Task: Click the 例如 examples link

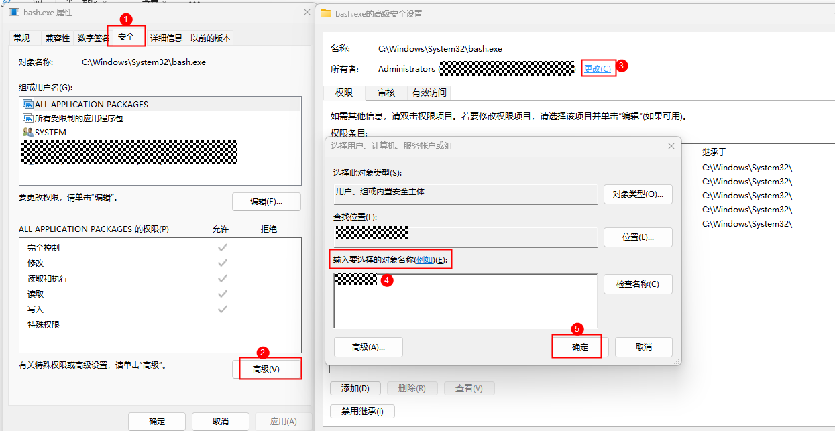Action: 425,260
